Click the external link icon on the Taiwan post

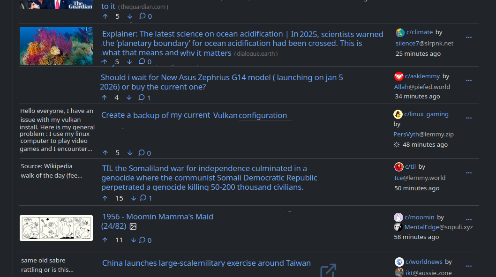pos(328,270)
